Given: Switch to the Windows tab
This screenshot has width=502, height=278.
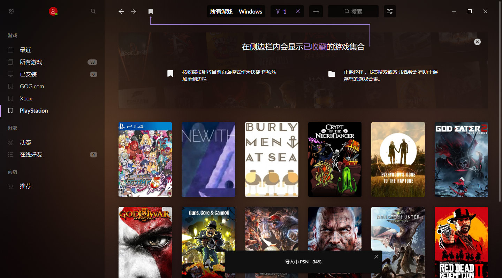Looking at the screenshot, I should [x=250, y=11].
